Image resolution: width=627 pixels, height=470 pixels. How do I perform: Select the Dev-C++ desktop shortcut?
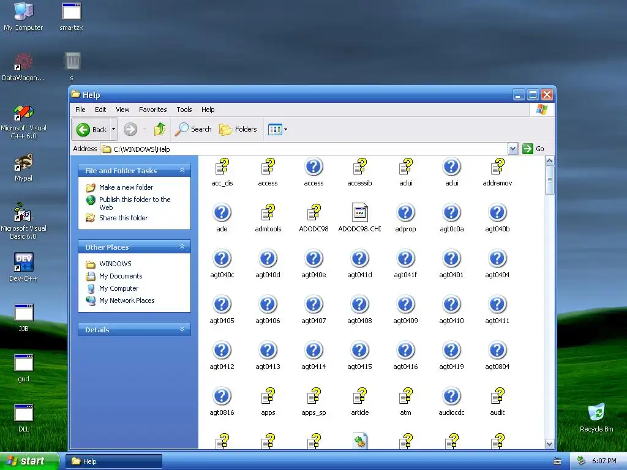(23, 267)
